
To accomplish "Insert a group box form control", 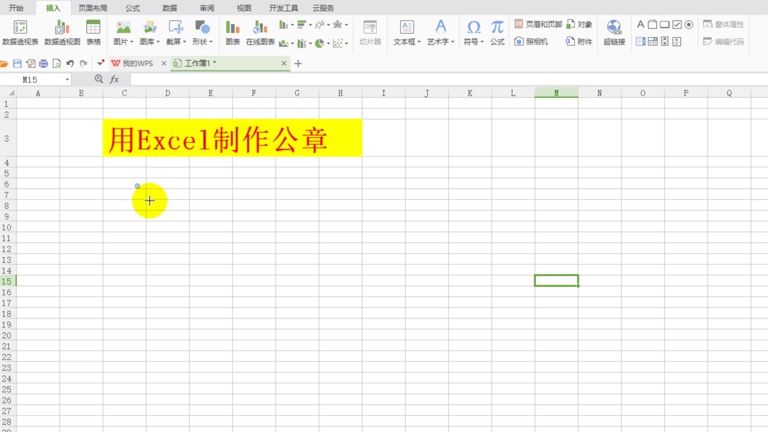I will coord(652,25).
